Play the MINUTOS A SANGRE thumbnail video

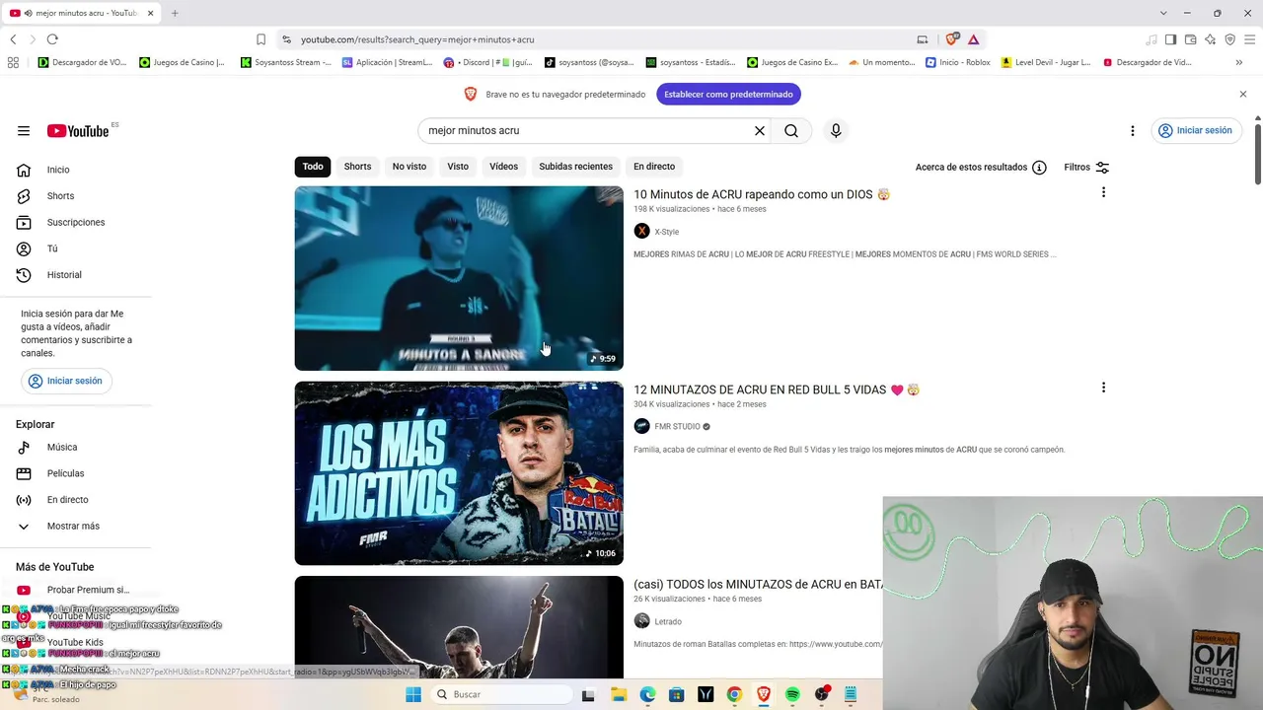click(x=459, y=278)
